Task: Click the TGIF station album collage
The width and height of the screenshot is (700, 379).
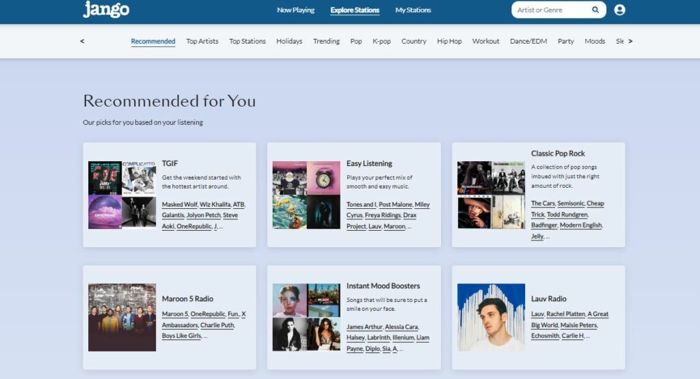Action: click(122, 195)
